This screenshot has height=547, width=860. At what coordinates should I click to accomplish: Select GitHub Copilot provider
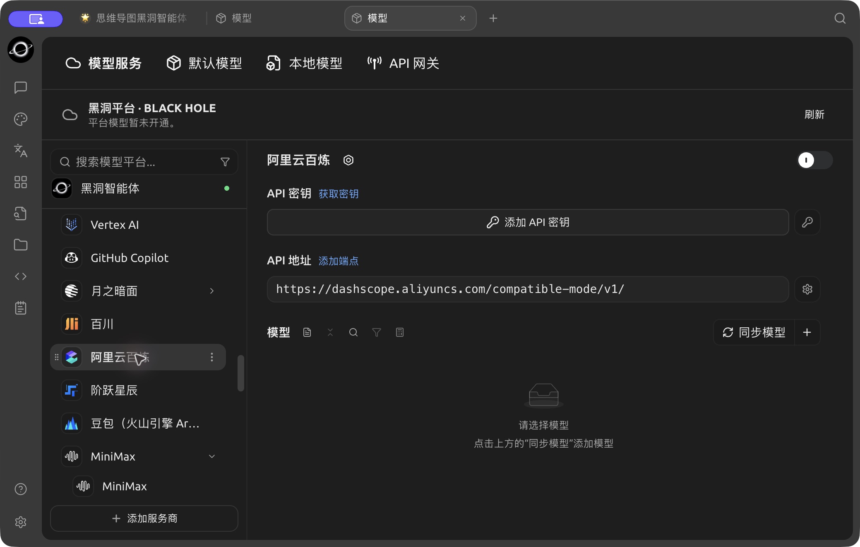138,258
